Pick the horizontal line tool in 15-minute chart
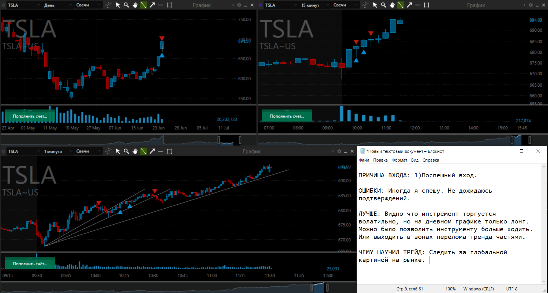This screenshot has height=293, width=548. coord(418,5)
